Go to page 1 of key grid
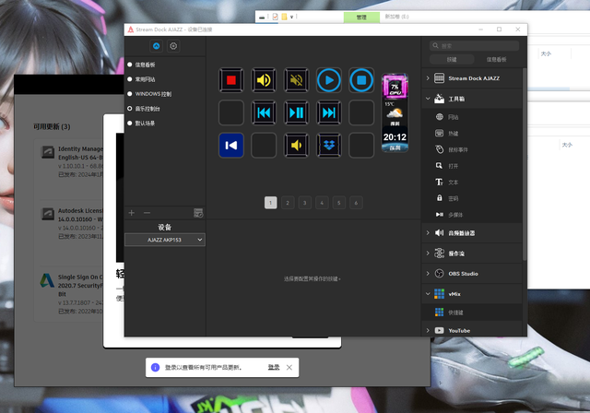This screenshot has width=590, height=413. pyautogui.click(x=270, y=203)
